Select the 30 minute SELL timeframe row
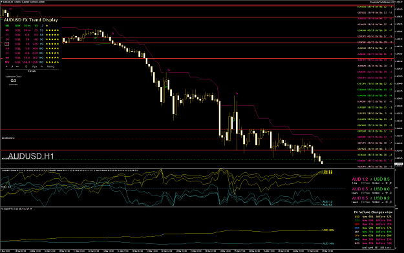Image resolution: width=404 pixels, height=253 pixels. tap(32, 39)
